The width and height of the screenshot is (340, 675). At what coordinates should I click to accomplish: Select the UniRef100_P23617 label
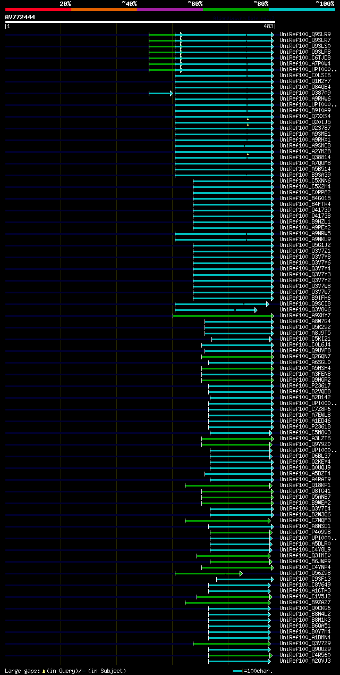click(x=305, y=386)
